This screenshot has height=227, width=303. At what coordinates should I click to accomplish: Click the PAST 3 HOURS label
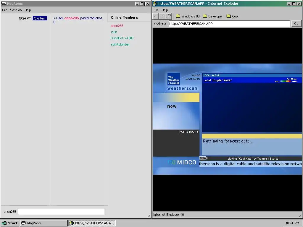188,132
